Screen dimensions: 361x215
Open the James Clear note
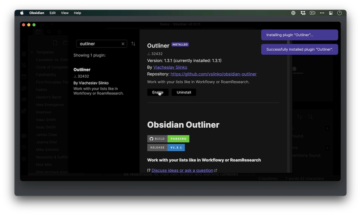coord(46,135)
